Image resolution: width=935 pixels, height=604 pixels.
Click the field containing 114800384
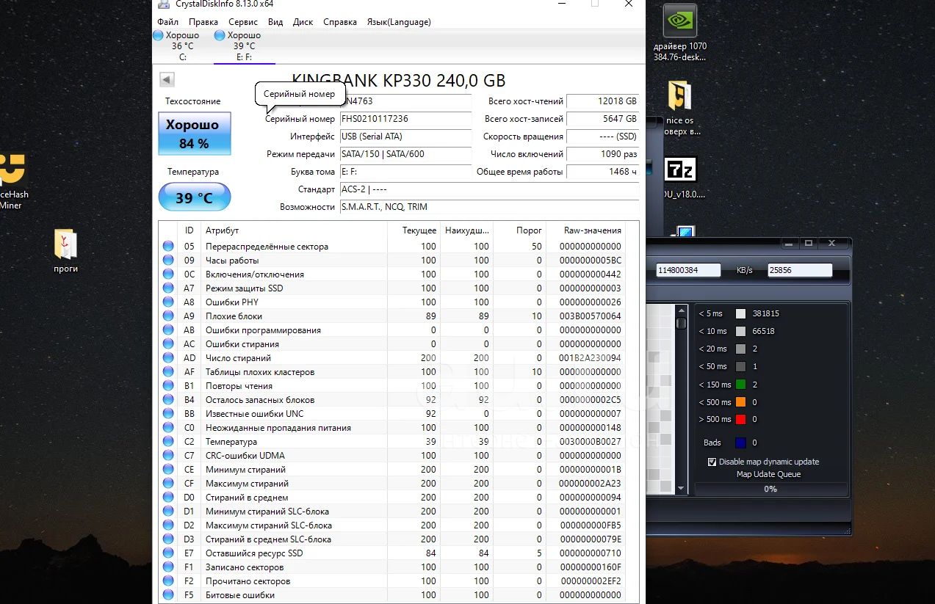688,270
